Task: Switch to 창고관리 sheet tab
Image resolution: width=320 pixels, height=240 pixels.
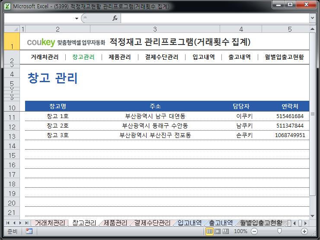Action: pos(84,223)
